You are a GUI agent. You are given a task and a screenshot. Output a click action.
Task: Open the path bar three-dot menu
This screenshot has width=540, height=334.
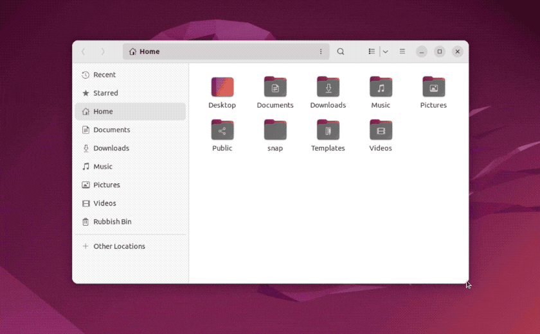[x=321, y=51]
